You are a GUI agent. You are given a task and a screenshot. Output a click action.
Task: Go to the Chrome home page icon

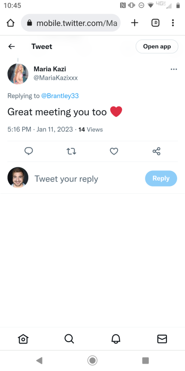(10, 23)
